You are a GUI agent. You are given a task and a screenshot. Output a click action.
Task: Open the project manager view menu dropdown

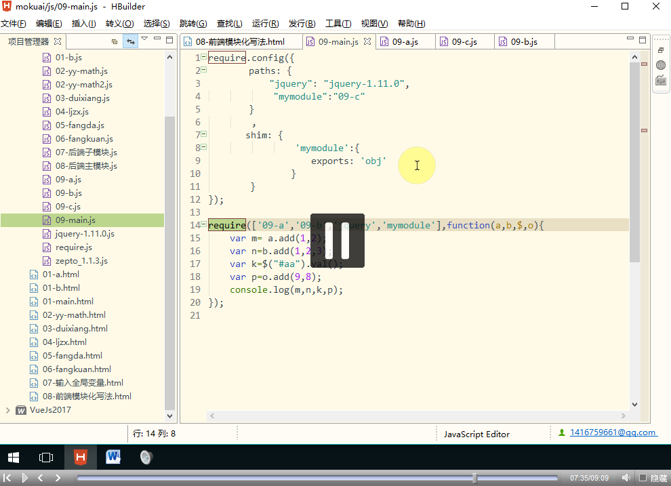(x=144, y=40)
